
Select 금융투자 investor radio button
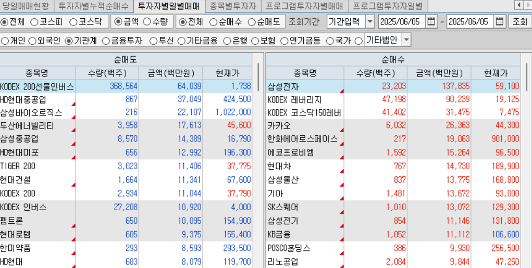click(106, 41)
